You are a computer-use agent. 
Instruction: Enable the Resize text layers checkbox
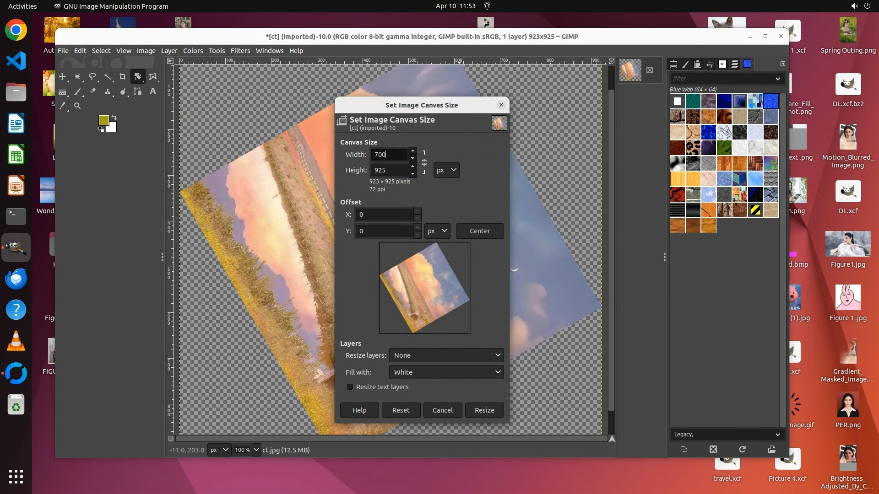(350, 387)
